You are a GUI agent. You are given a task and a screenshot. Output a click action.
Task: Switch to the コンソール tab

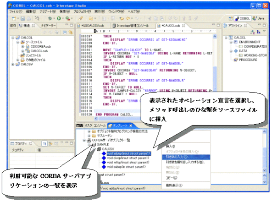(x=100, y=126)
